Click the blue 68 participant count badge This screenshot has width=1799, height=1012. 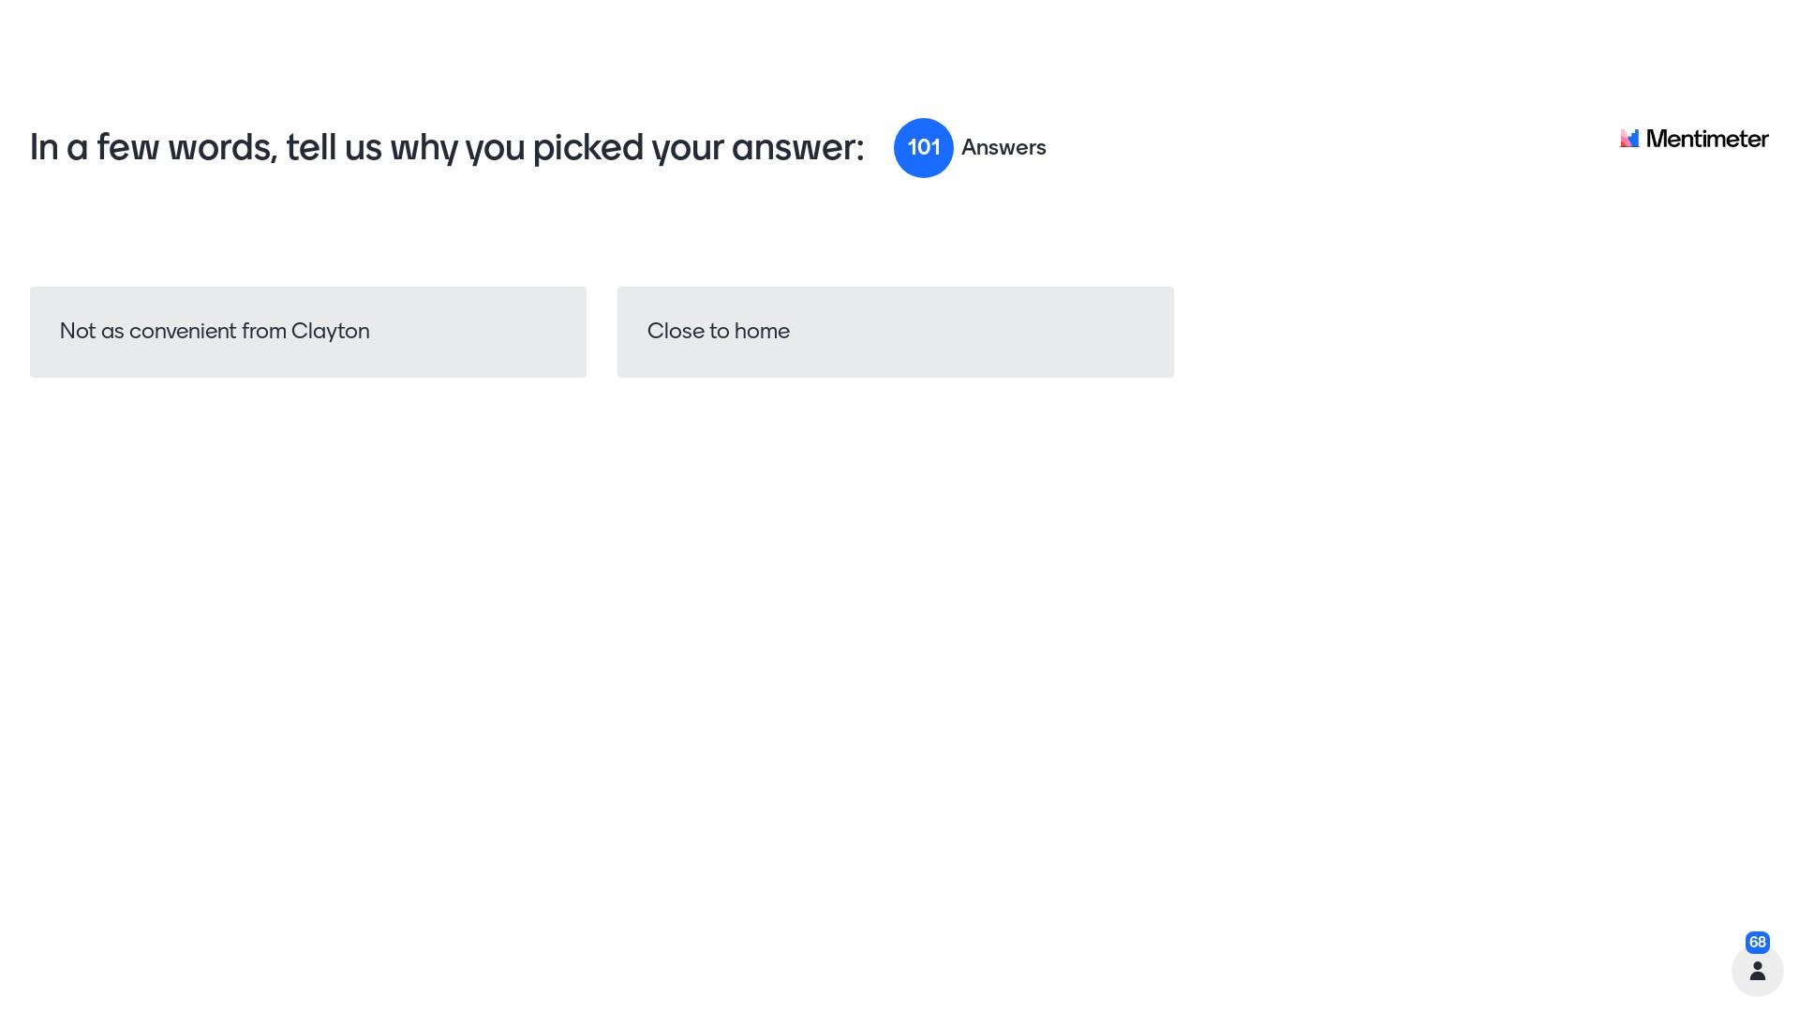pyautogui.click(x=1757, y=943)
